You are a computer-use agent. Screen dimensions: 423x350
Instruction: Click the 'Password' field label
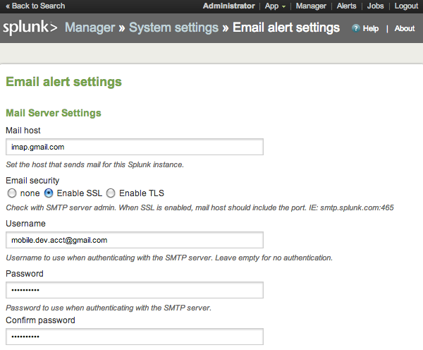25,274
